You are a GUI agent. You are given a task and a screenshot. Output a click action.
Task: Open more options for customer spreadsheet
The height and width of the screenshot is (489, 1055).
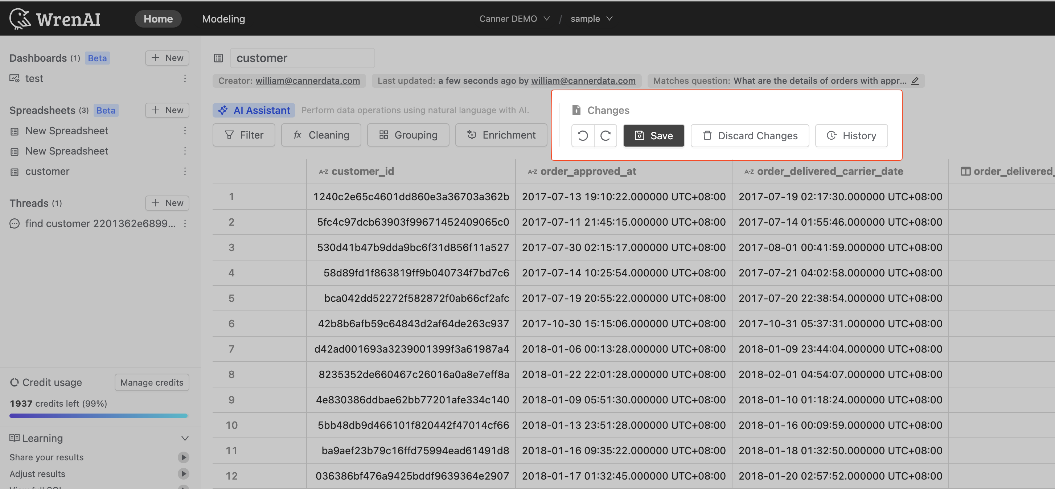(x=185, y=171)
